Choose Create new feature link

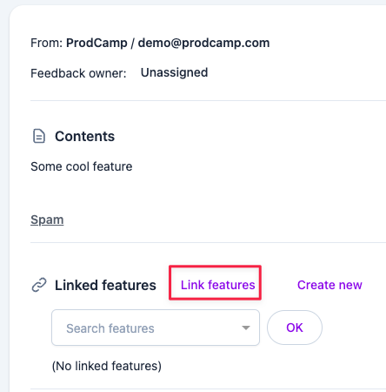329,285
